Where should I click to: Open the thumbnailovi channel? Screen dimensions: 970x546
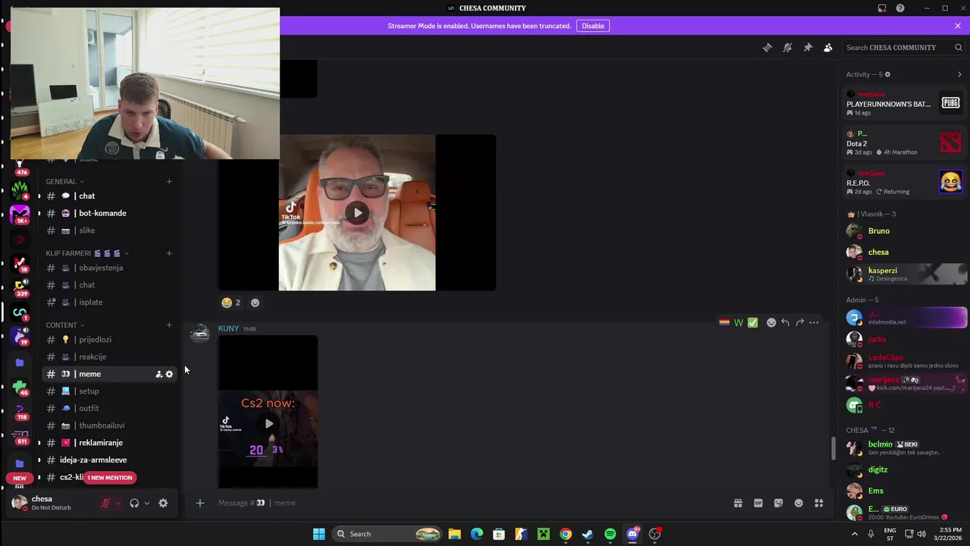109,425
